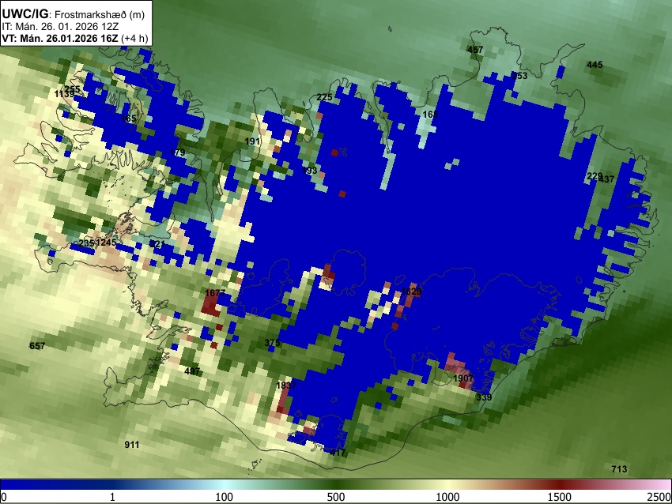Click the map value 911
This screenshot has height=504, width=672.
tap(132, 445)
